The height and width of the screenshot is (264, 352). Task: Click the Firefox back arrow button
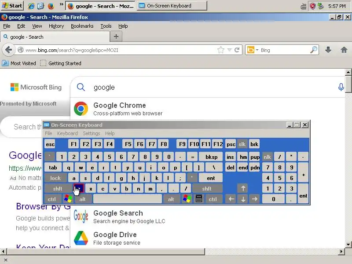point(8,50)
